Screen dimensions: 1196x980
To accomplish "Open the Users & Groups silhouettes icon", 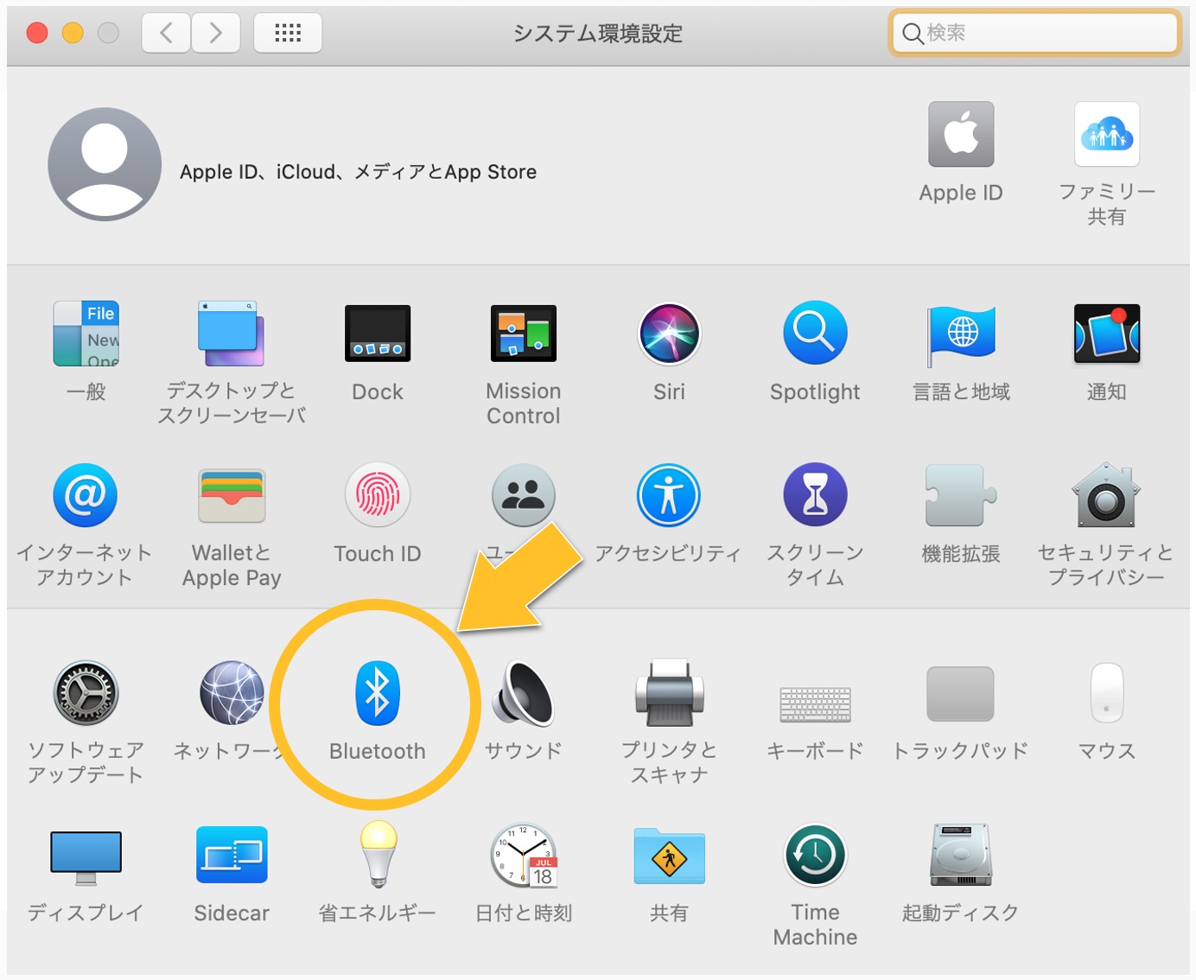I will coord(523,495).
